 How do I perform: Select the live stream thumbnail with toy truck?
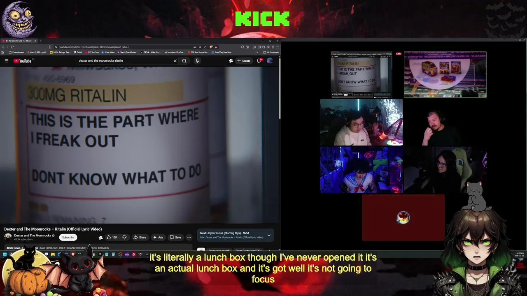(x=445, y=74)
